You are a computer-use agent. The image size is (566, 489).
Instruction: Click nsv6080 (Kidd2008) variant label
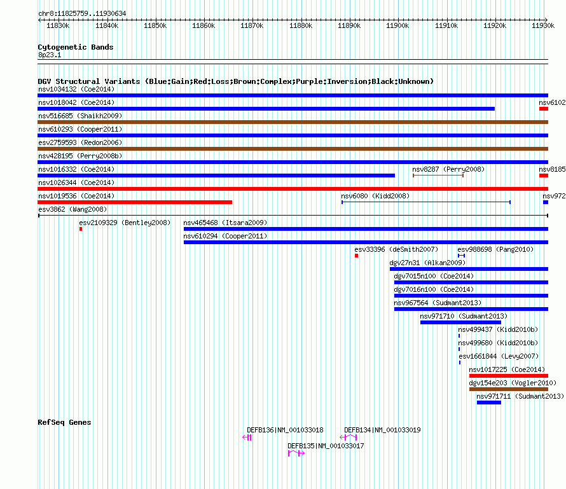click(375, 196)
